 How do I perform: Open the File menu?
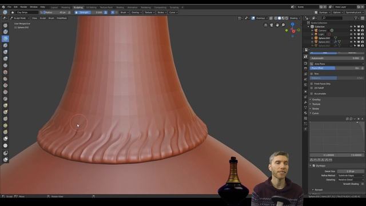9,7
